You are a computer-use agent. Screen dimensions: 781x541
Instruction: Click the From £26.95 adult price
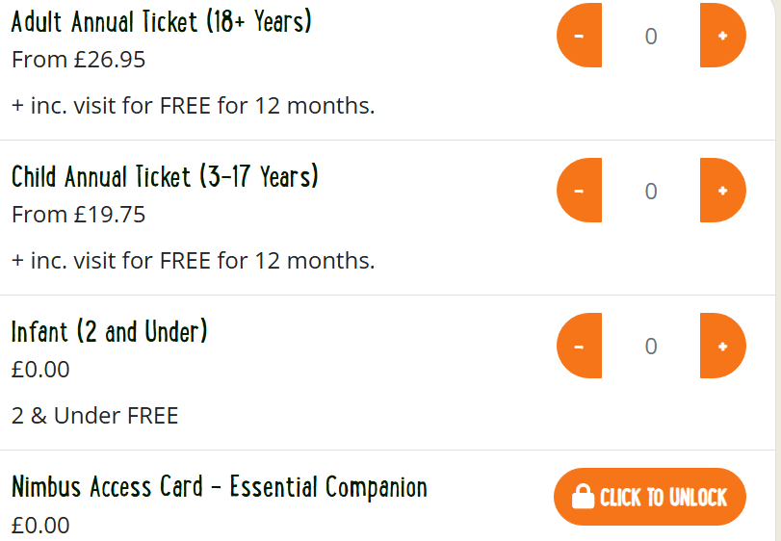(78, 60)
